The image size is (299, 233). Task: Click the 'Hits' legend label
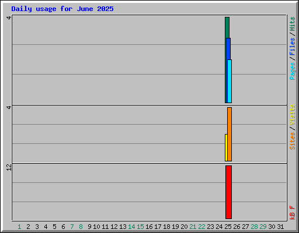pyautogui.click(x=292, y=24)
